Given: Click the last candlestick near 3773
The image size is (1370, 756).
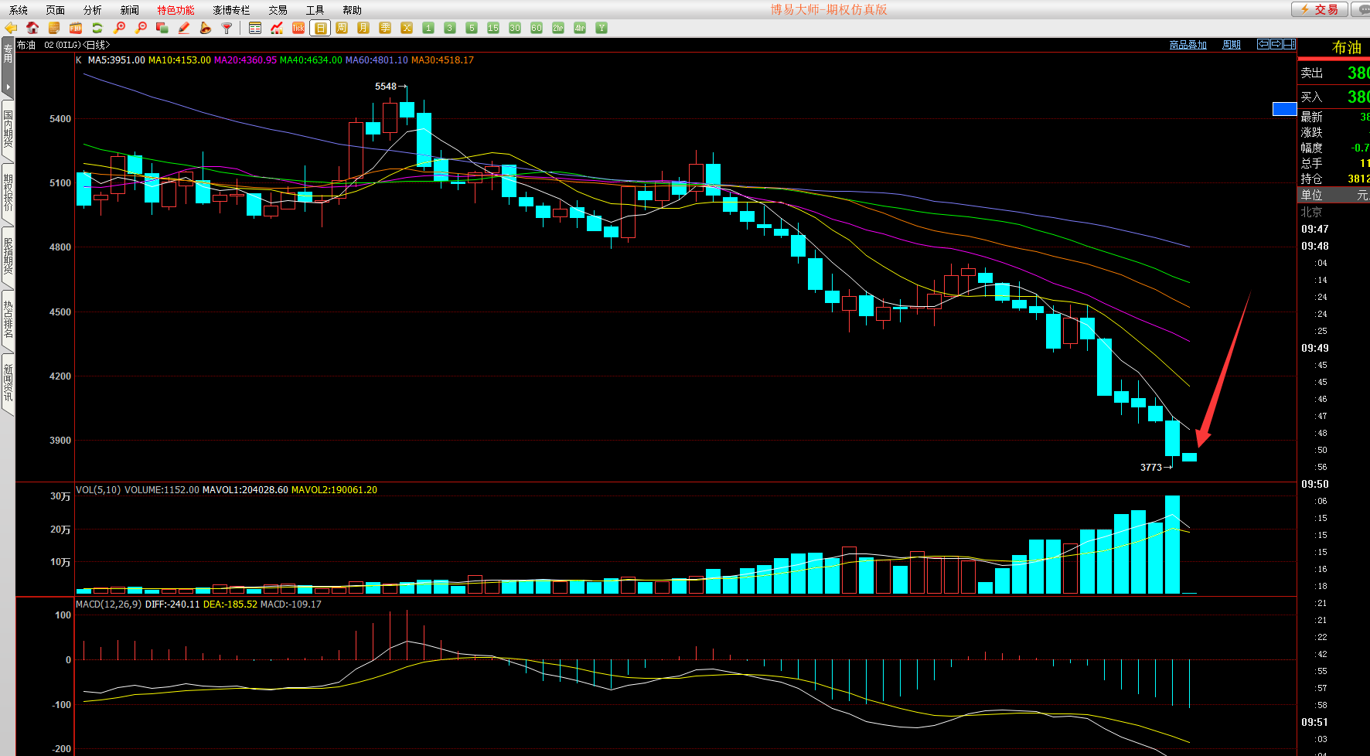Looking at the screenshot, I should pyautogui.click(x=1189, y=458).
